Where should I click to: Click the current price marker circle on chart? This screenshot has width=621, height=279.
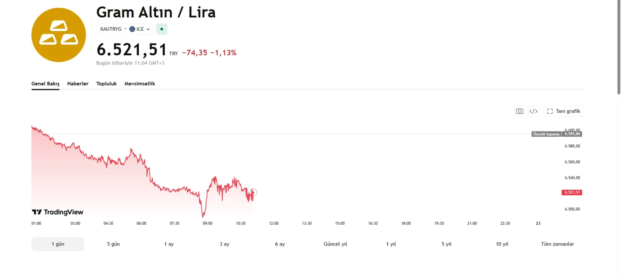click(x=254, y=192)
